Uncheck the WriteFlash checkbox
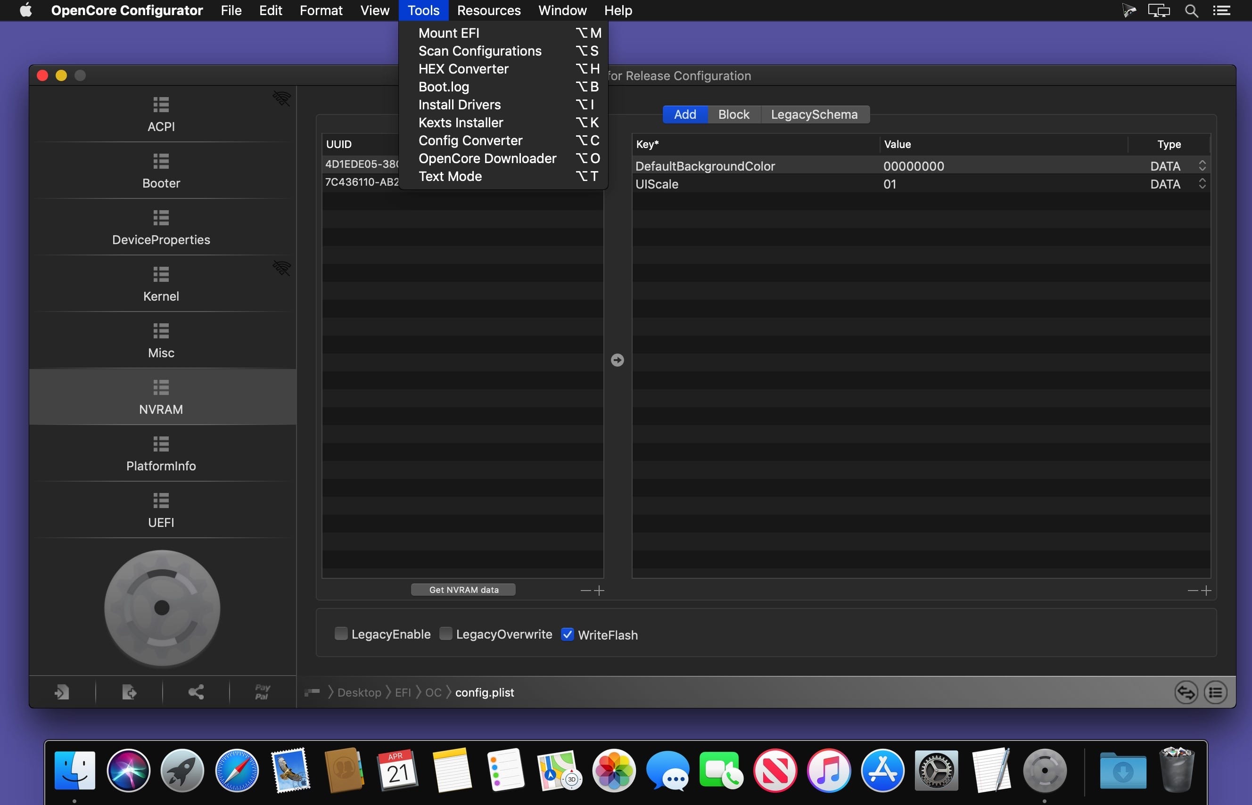 pos(567,634)
